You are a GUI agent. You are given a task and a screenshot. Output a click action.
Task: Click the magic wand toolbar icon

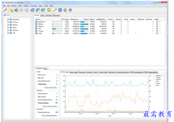5,10
